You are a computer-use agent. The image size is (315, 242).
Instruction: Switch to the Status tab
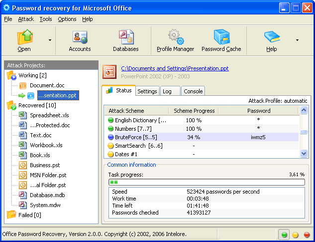[119, 90]
